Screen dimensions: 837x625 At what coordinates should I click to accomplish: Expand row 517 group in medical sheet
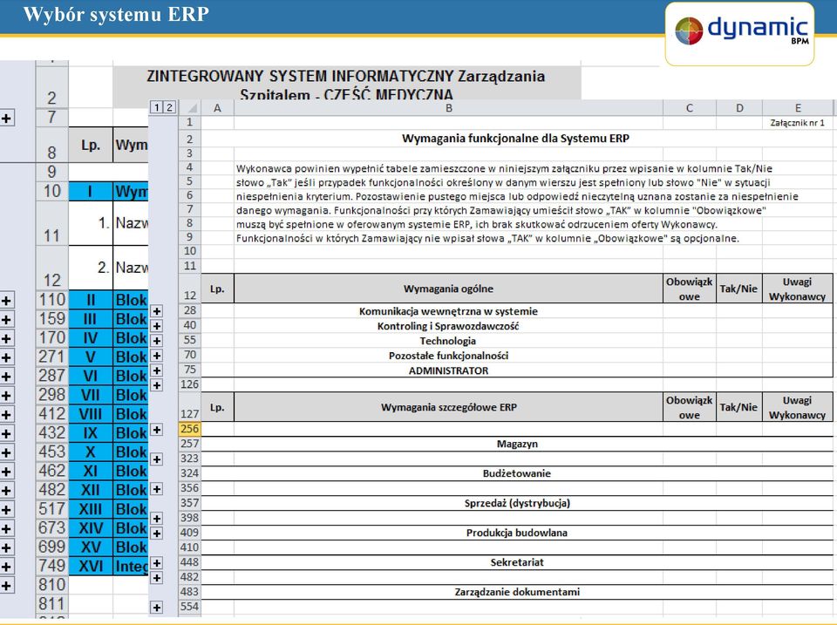[6, 510]
